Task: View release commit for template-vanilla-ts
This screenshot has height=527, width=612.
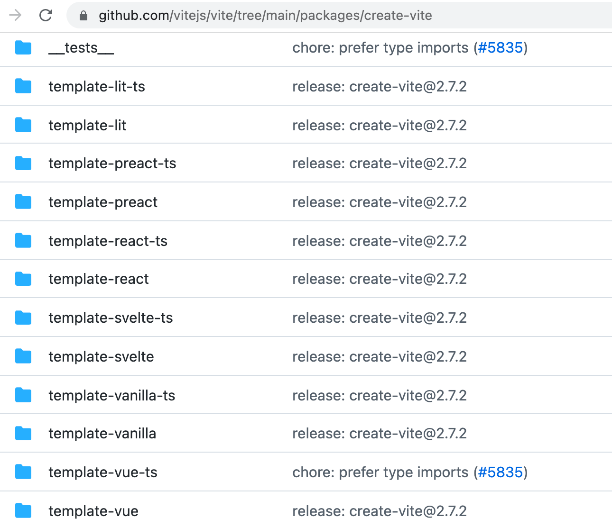Action: point(380,395)
